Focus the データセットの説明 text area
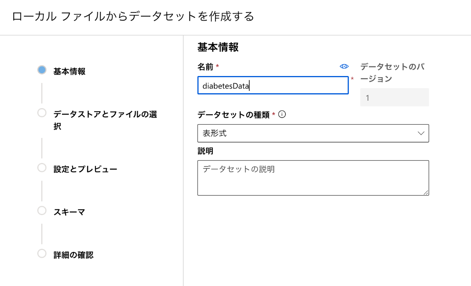Screen dimensions: 471x286 coord(313,177)
